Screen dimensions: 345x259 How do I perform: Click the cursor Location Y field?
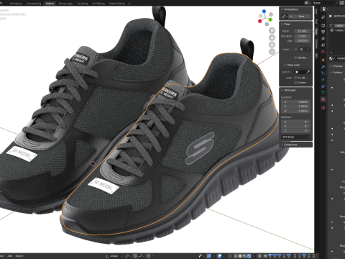coord(296,106)
